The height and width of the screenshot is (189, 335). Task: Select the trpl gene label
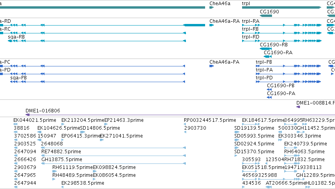coord(246,4)
